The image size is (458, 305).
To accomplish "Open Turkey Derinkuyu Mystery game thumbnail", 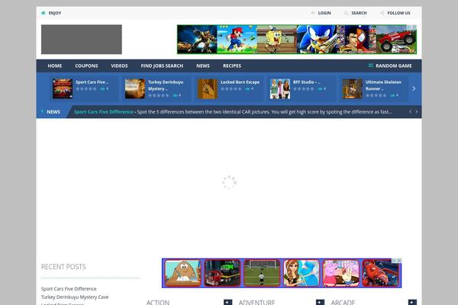I will 135,88.
